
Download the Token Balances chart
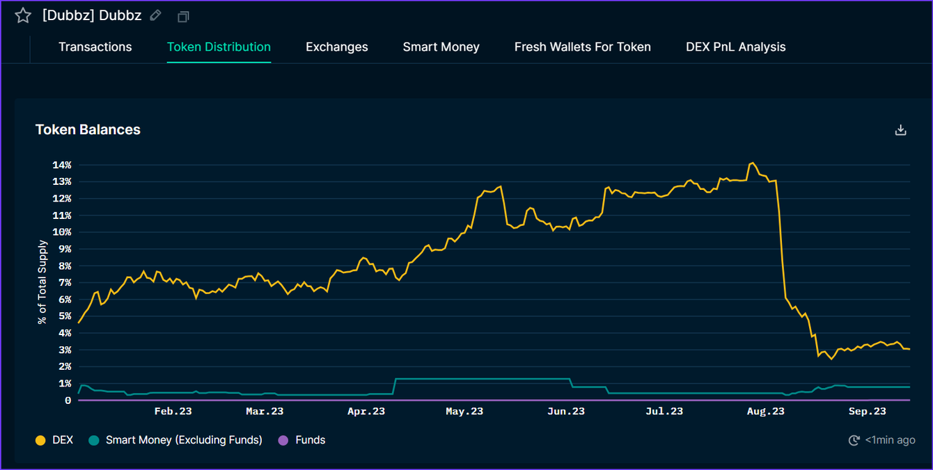pos(900,130)
